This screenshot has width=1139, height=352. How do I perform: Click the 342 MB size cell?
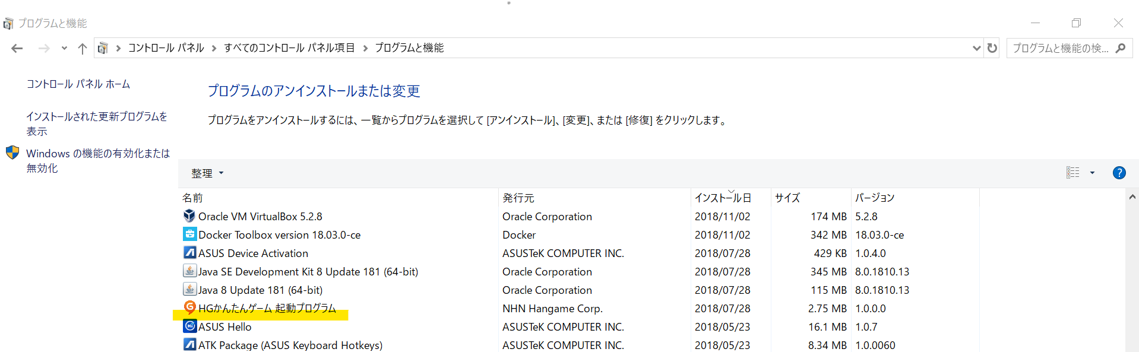coord(828,234)
